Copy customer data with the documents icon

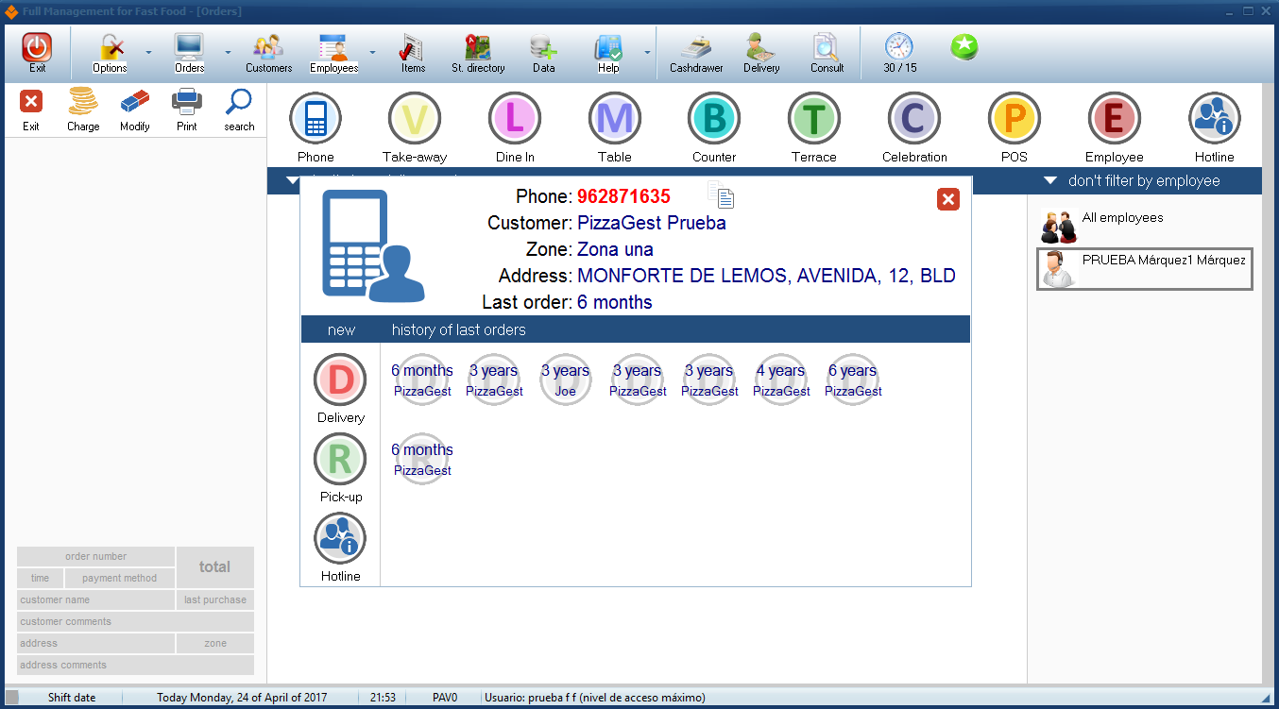pos(721,194)
